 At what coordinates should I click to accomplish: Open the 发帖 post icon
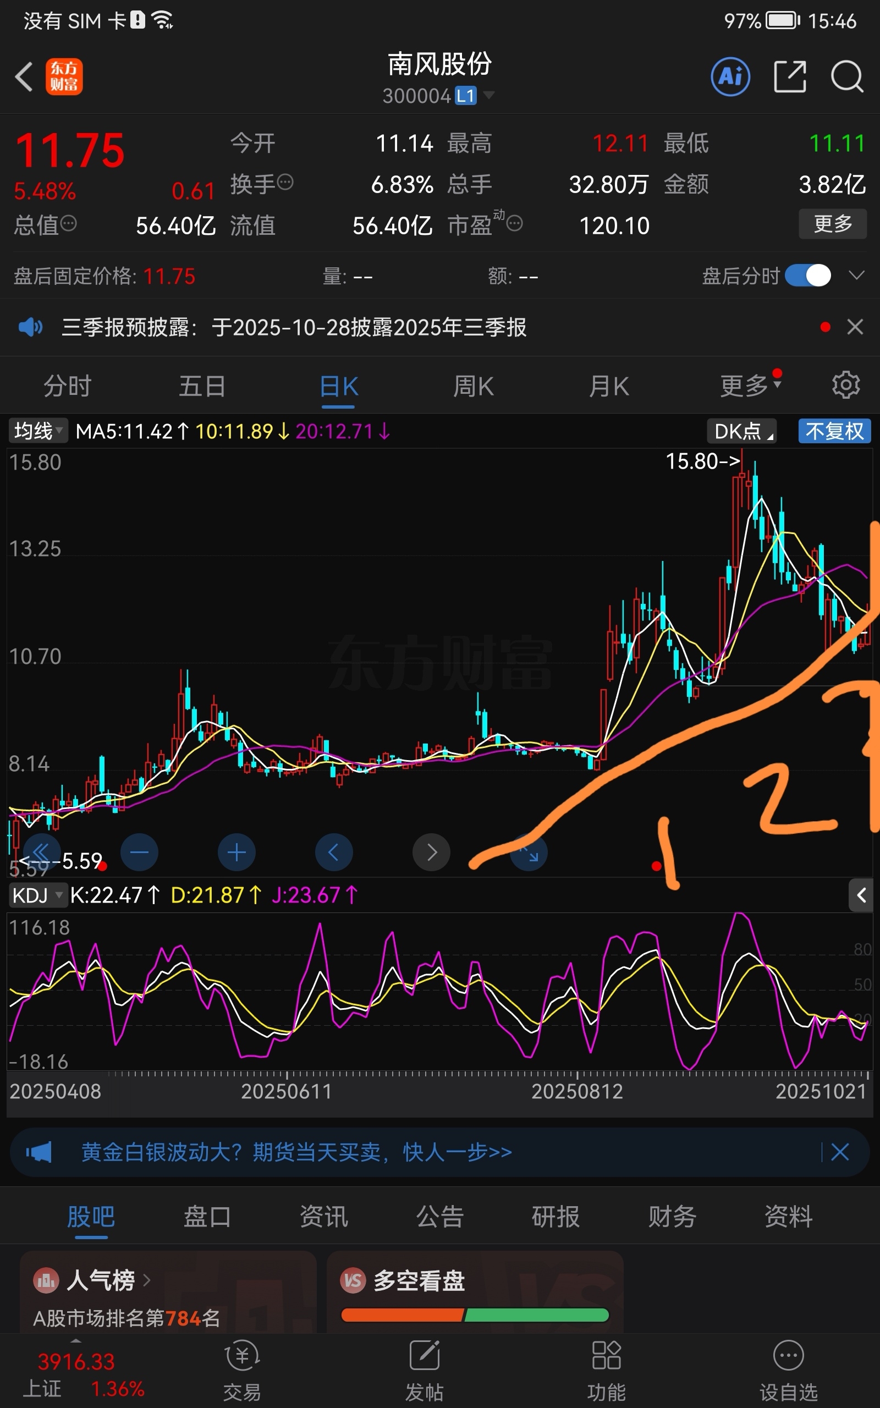point(424,1371)
